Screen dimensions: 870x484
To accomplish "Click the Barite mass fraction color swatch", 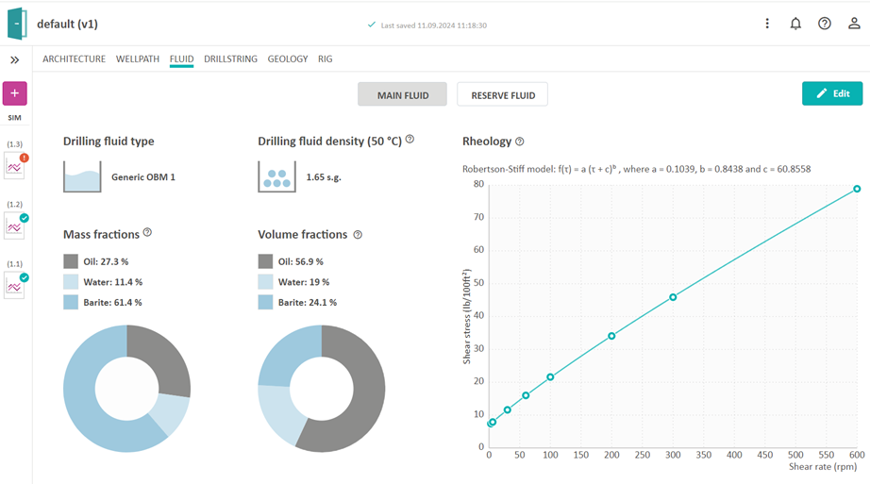I will pos(71,302).
